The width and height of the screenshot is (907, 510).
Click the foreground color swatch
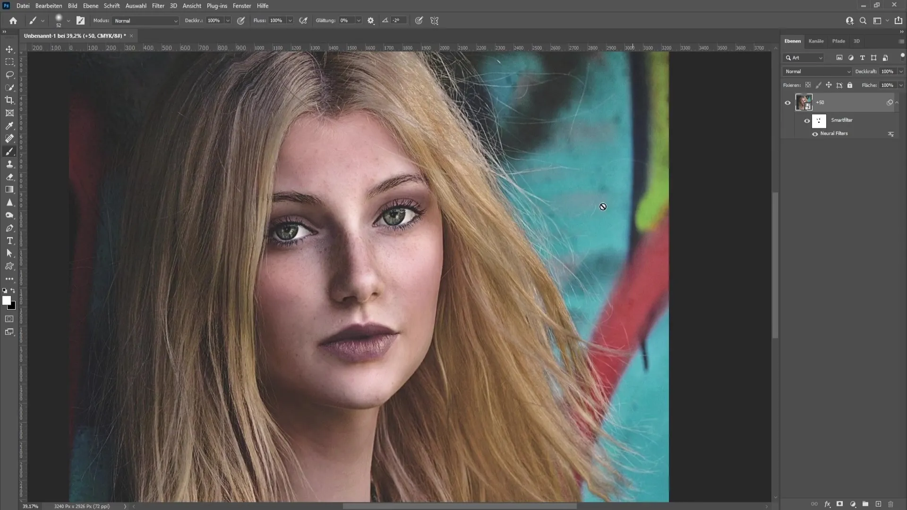pyautogui.click(x=8, y=301)
